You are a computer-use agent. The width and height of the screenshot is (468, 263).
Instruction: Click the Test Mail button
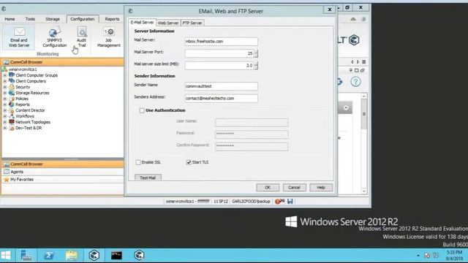tap(148, 178)
